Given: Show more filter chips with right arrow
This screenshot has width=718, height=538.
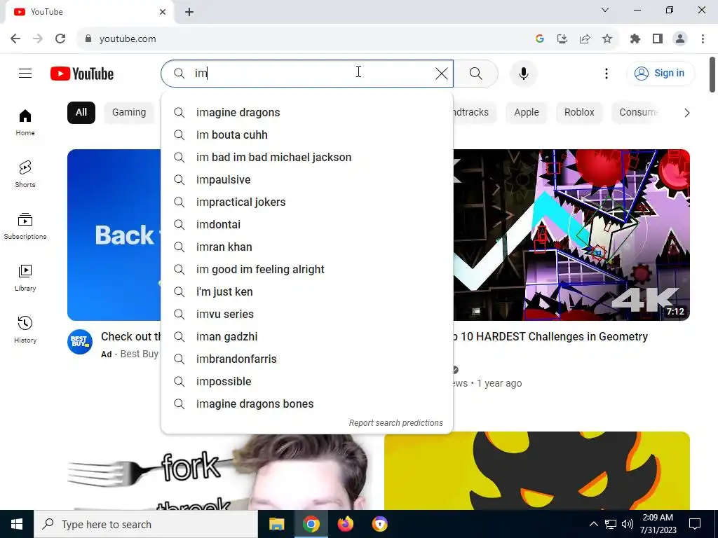Looking at the screenshot, I should point(686,113).
